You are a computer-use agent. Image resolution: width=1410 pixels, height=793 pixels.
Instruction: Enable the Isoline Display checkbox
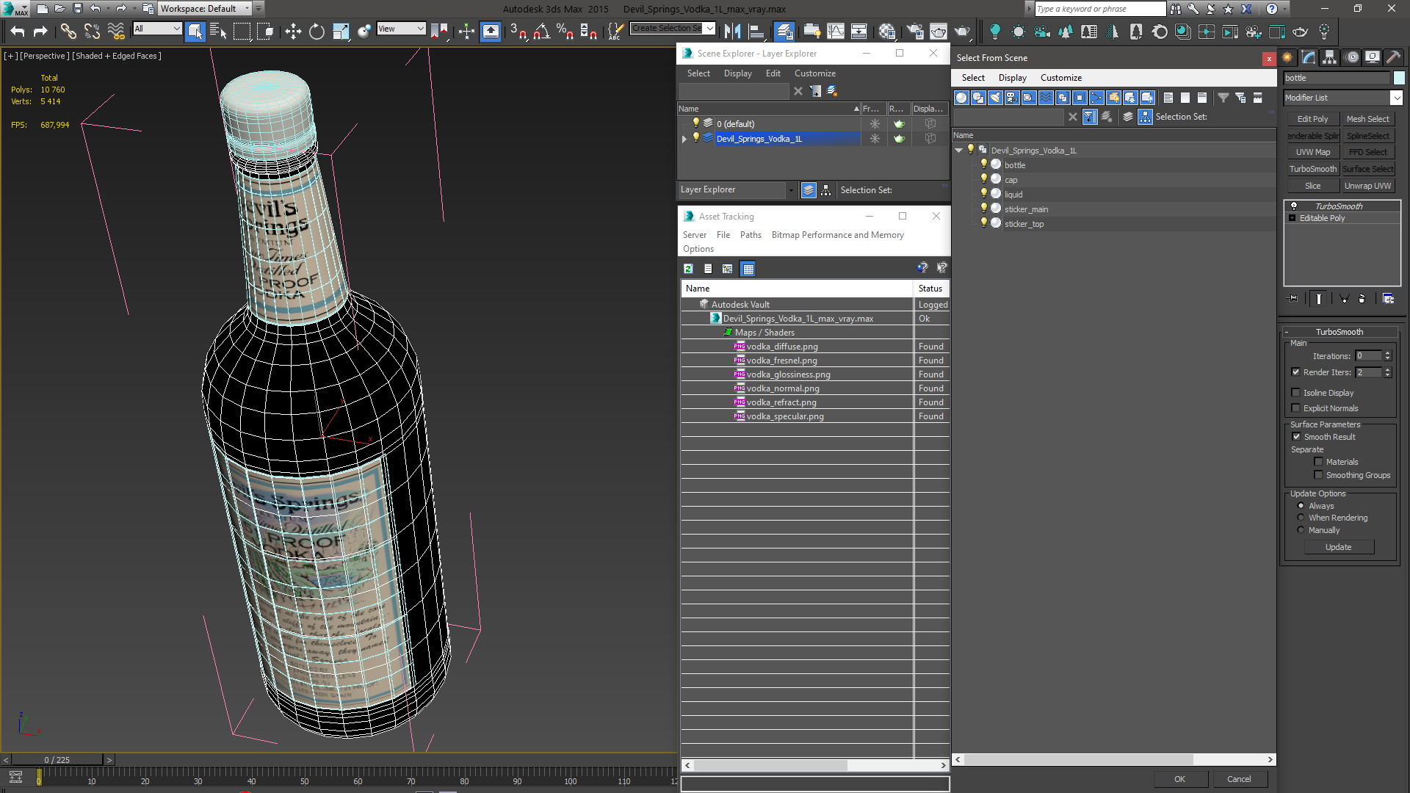pyautogui.click(x=1295, y=393)
